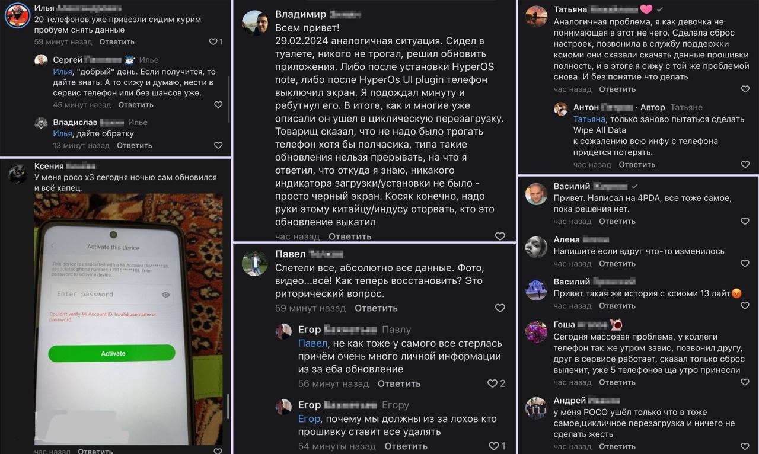This screenshot has height=454, width=759.
Task: Like Алена's comment with heart icon
Action: click(745, 264)
